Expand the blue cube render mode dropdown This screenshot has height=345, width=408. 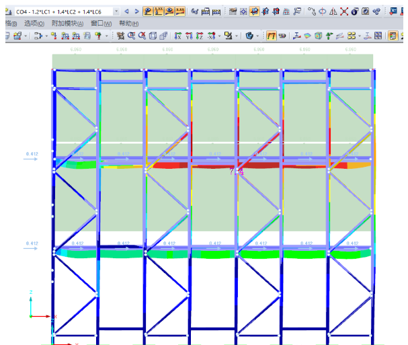tap(257, 36)
